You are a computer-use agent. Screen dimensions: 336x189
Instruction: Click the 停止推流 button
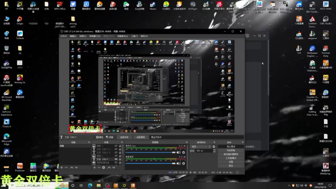point(231,147)
